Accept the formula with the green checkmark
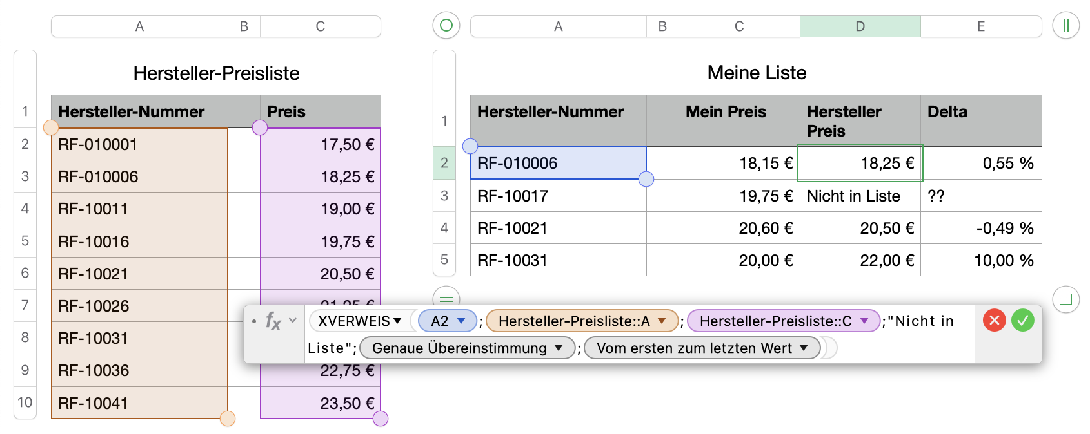Screen dimensions: 1090x434 [x=1022, y=320]
